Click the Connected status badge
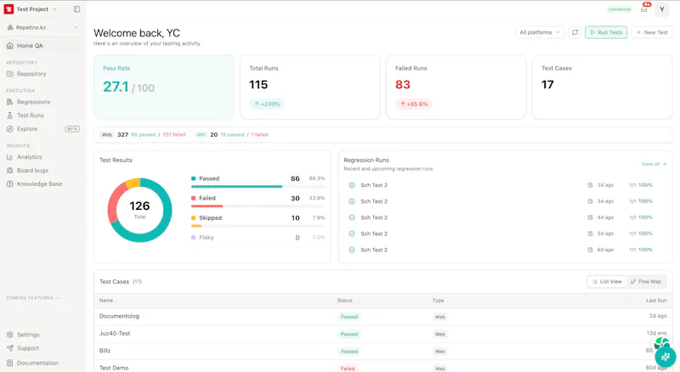The width and height of the screenshot is (680, 372). [x=620, y=9]
